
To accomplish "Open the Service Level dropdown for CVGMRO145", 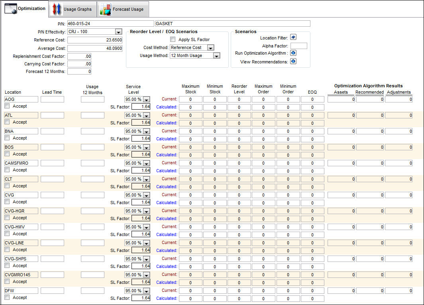I will (x=146, y=275).
